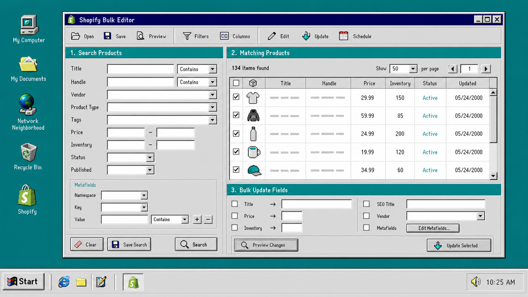Screen dimensions: 528x297
Task: Click the add metafield plus button
Action: click(x=197, y=219)
